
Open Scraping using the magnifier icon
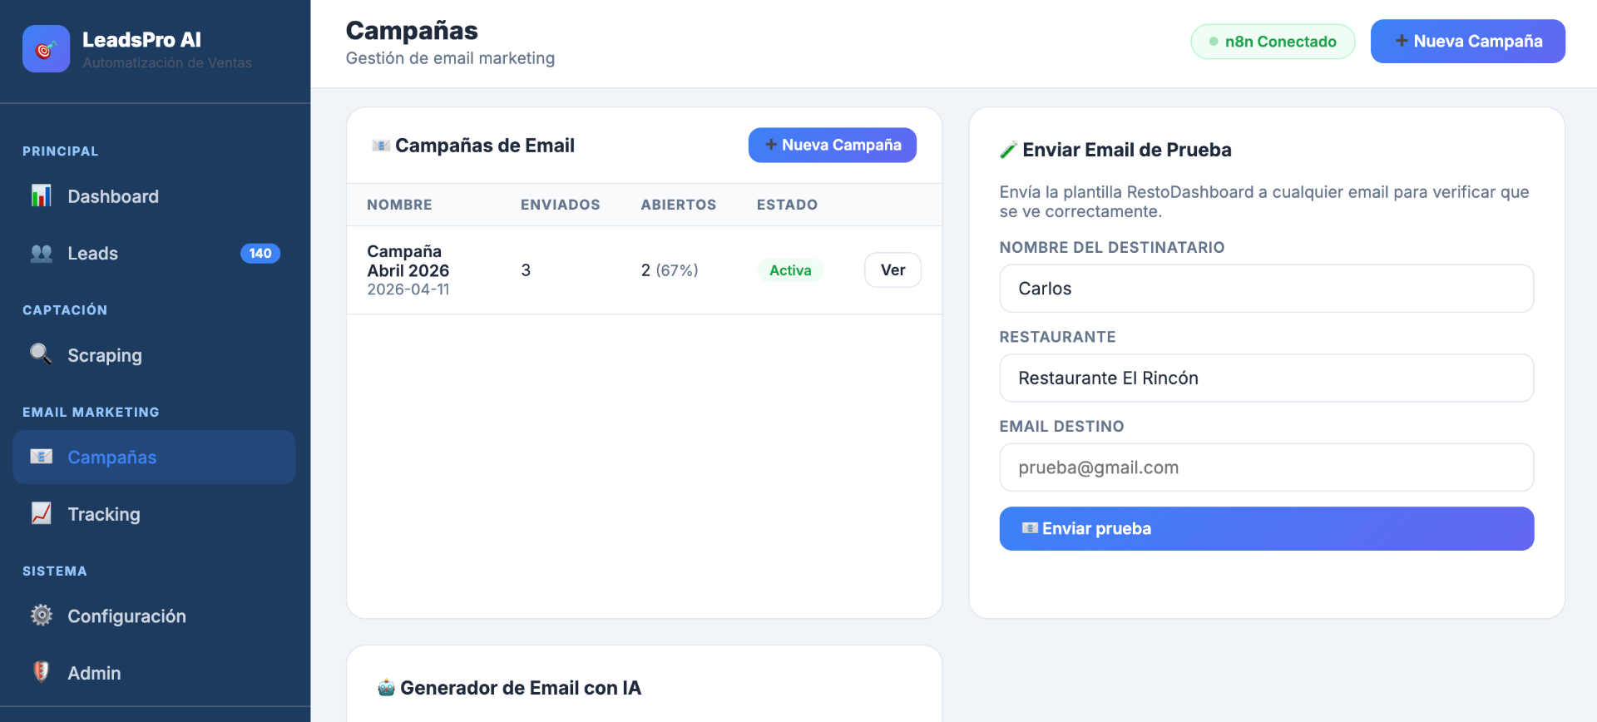42,355
